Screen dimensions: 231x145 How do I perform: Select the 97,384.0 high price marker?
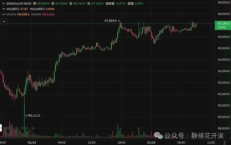[112, 21]
